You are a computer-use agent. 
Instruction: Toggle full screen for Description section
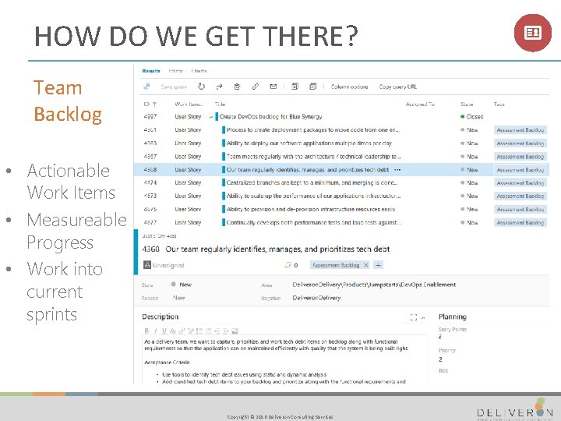pyautogui.click(x=414, y=317)
